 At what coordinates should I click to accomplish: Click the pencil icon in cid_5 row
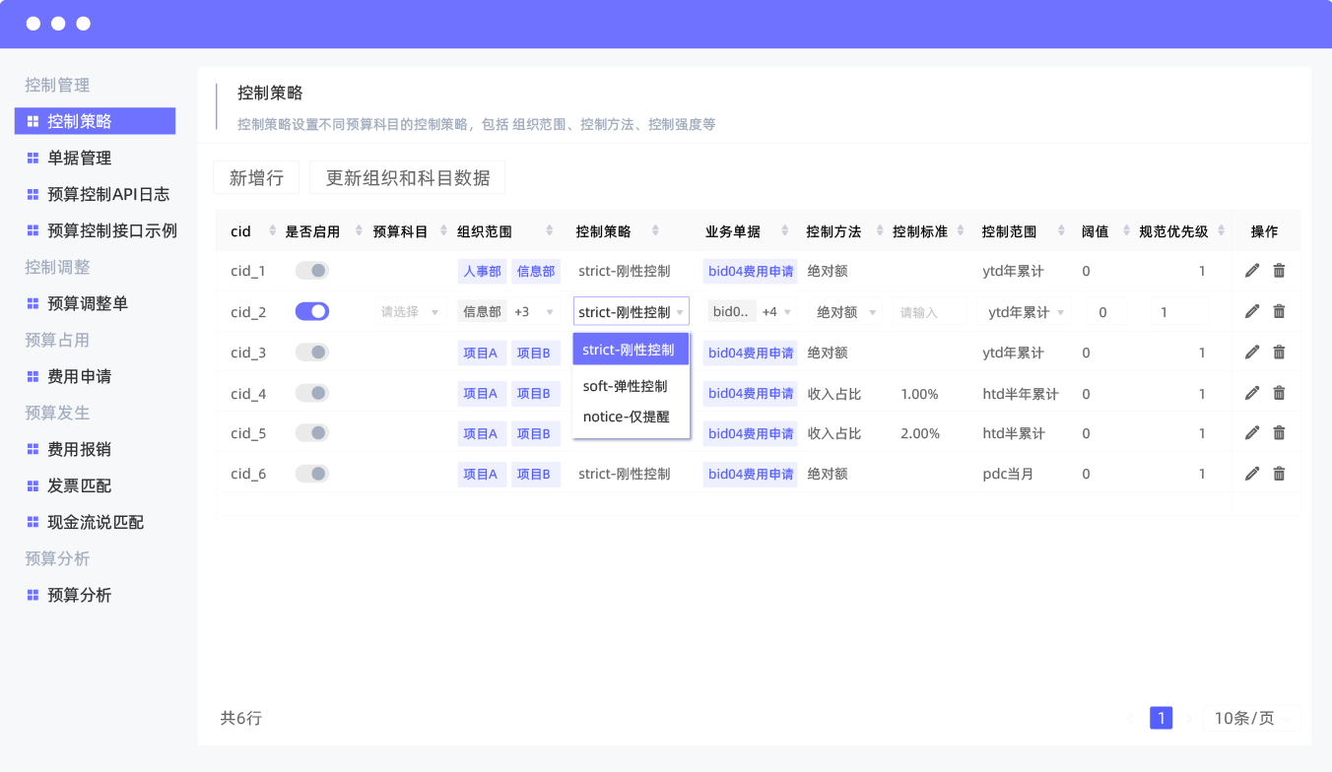pos(1252,433)
